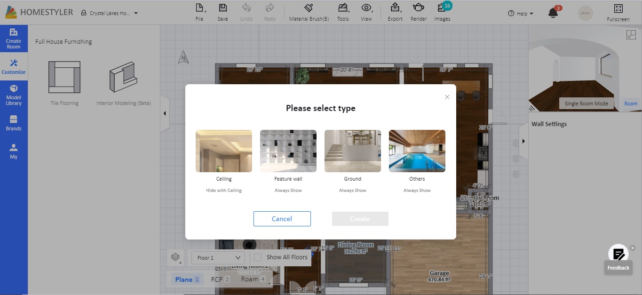The width and height of the screenshot is (642, 295).
Task: Switch to Single Room Mode
Action: click(586, 104)
